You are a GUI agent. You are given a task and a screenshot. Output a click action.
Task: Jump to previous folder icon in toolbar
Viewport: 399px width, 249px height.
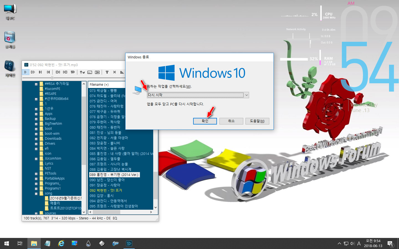[58, 72]
